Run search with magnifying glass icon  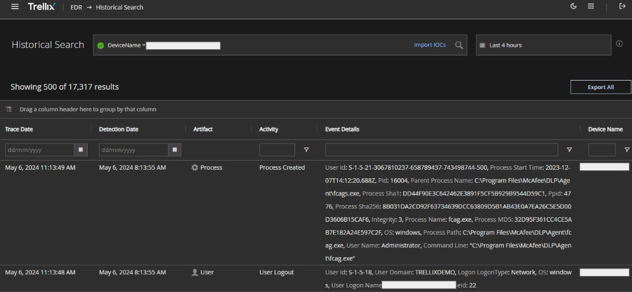pos(459,45)
